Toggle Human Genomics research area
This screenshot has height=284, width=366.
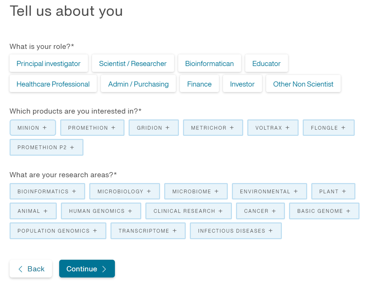coord(101,211)
